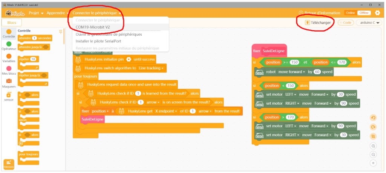Viewport: 386px width, 173px height.
Task: Select the Maqueen block category icon
Action: (9, 81)
